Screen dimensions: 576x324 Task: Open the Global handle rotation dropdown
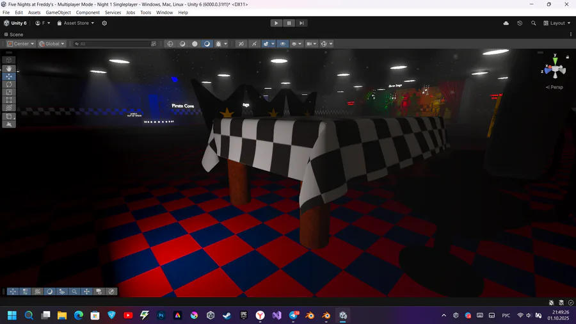click(52, 44)
